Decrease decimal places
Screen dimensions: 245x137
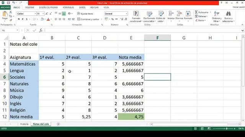(126, 19)
